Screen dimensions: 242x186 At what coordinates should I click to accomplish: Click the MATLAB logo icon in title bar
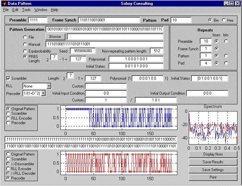click(5, 3)
